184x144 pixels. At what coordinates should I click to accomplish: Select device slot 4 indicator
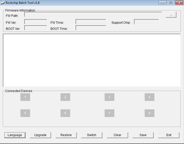(x=149, y=97)
